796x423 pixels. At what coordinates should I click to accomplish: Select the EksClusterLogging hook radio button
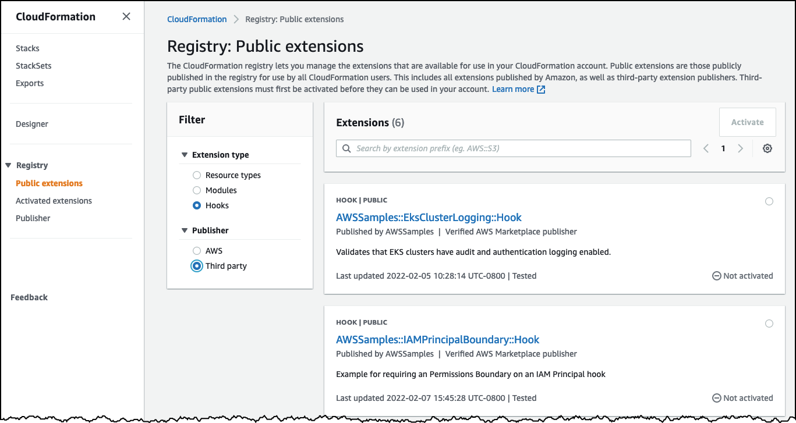pos(769,201)
